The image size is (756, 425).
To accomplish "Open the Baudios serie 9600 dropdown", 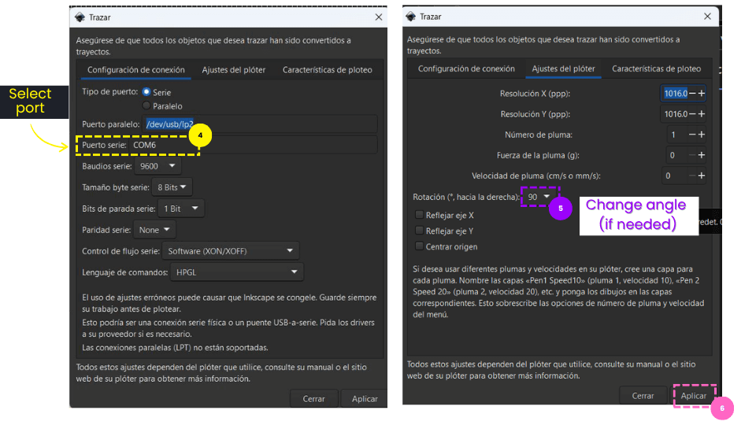I will click(157, 166).
